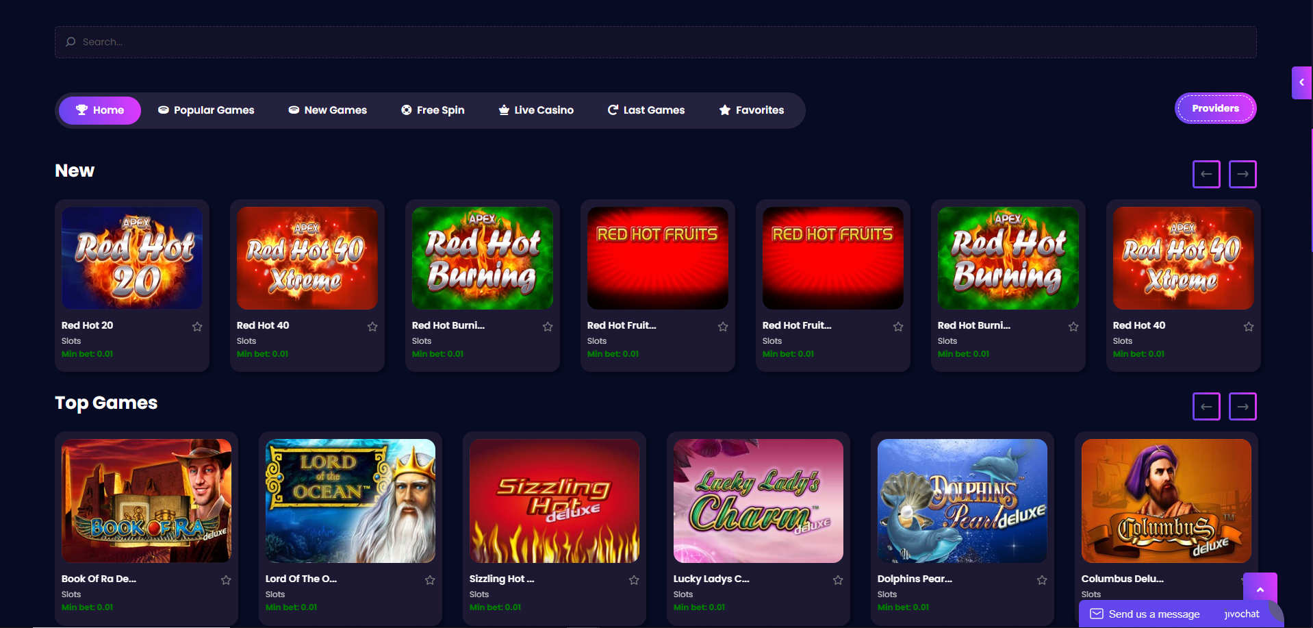The height and width of the screenshot is (628, 1313).
Task: View the Favorites tab
Action: 752,110
